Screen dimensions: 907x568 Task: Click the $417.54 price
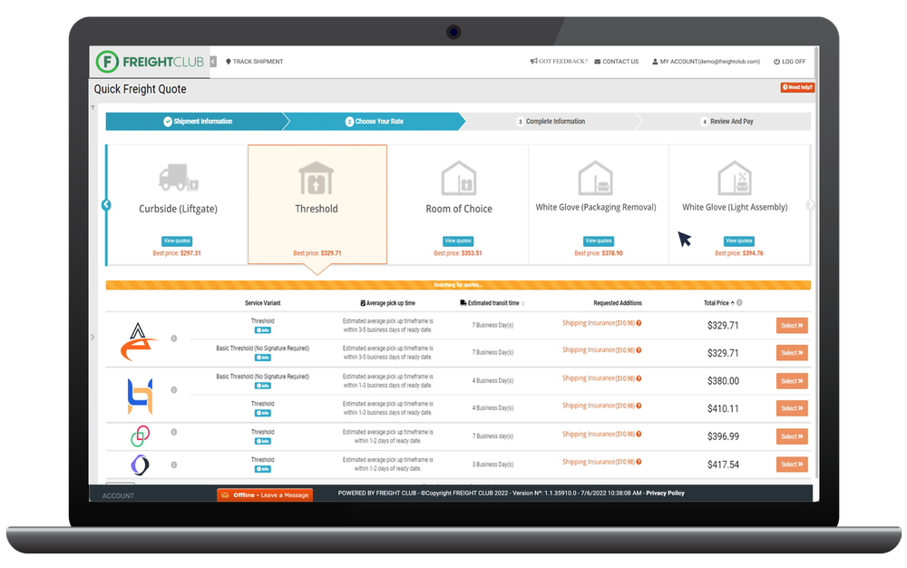(723, 465)
